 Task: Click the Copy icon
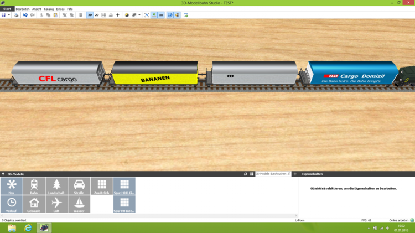(x=48, y=15)
